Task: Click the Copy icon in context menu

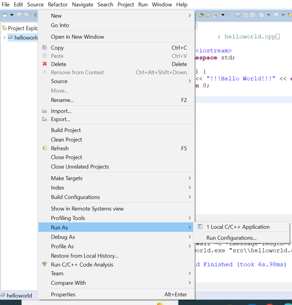Action: tap(45, 48)
